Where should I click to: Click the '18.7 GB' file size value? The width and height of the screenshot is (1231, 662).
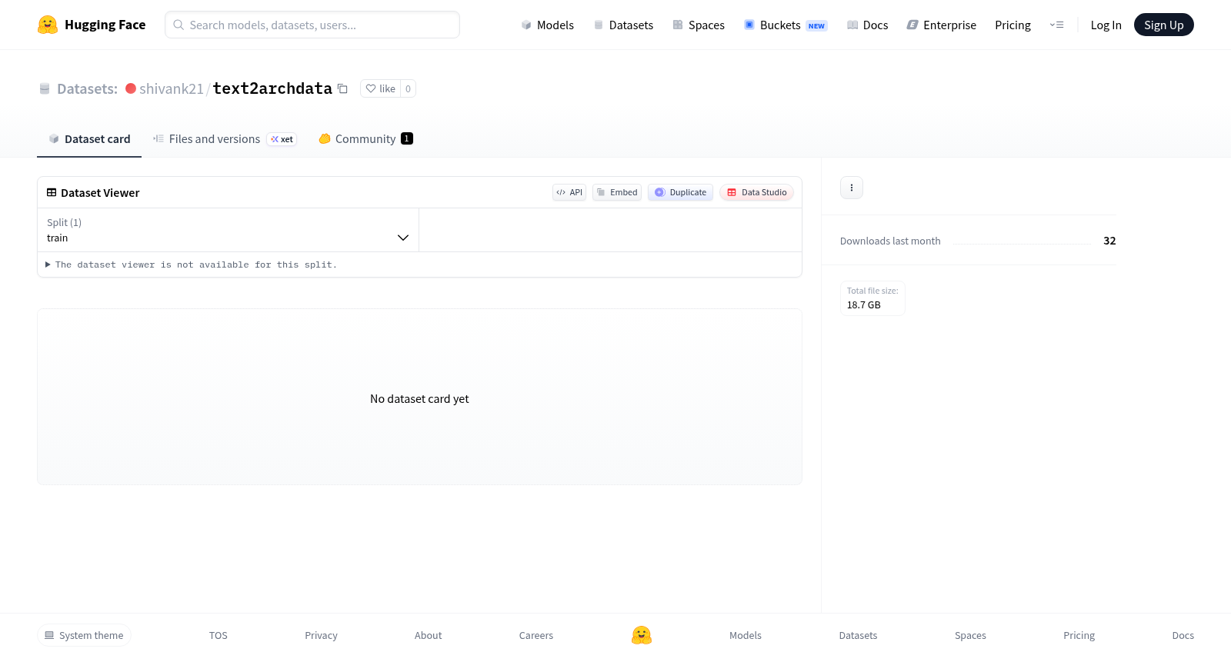pyautogui.click(x=864, y=305)
